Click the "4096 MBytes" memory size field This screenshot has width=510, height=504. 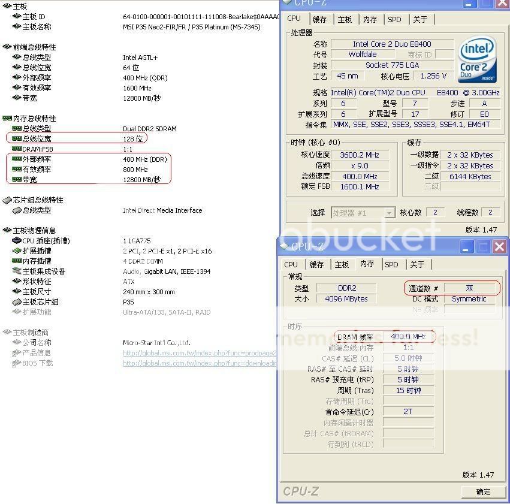point(346,299)
